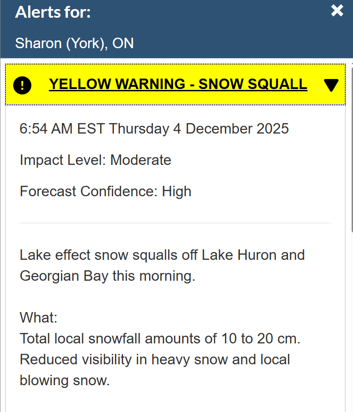The width and height of the screenshot is (353, 412).
Task: Click the horizontal divider under Forecast Confidence
Action: click(175, 223)
